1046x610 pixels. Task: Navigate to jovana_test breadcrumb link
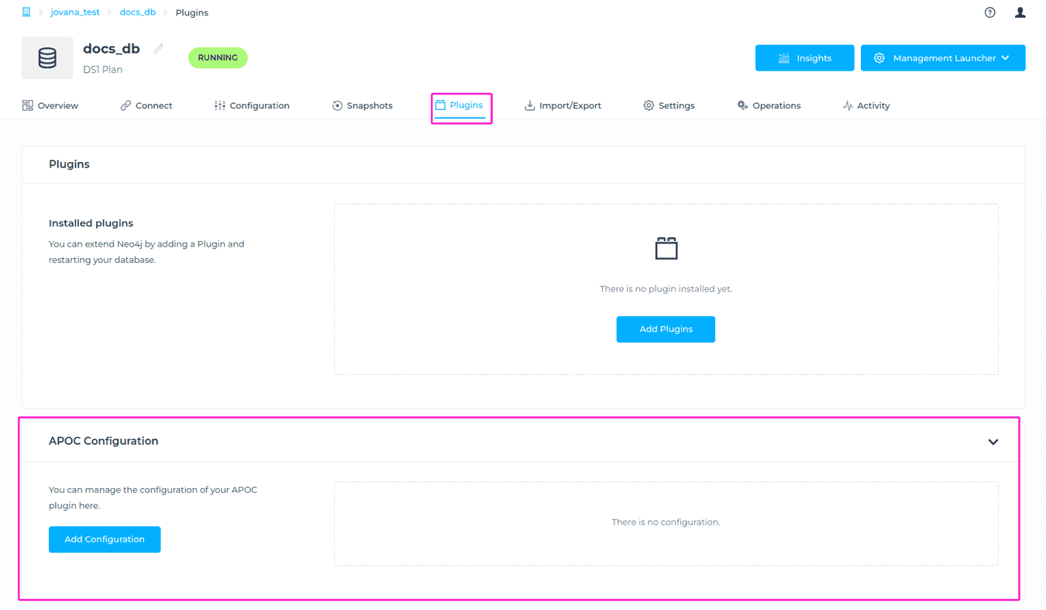[x=75, y=12]
